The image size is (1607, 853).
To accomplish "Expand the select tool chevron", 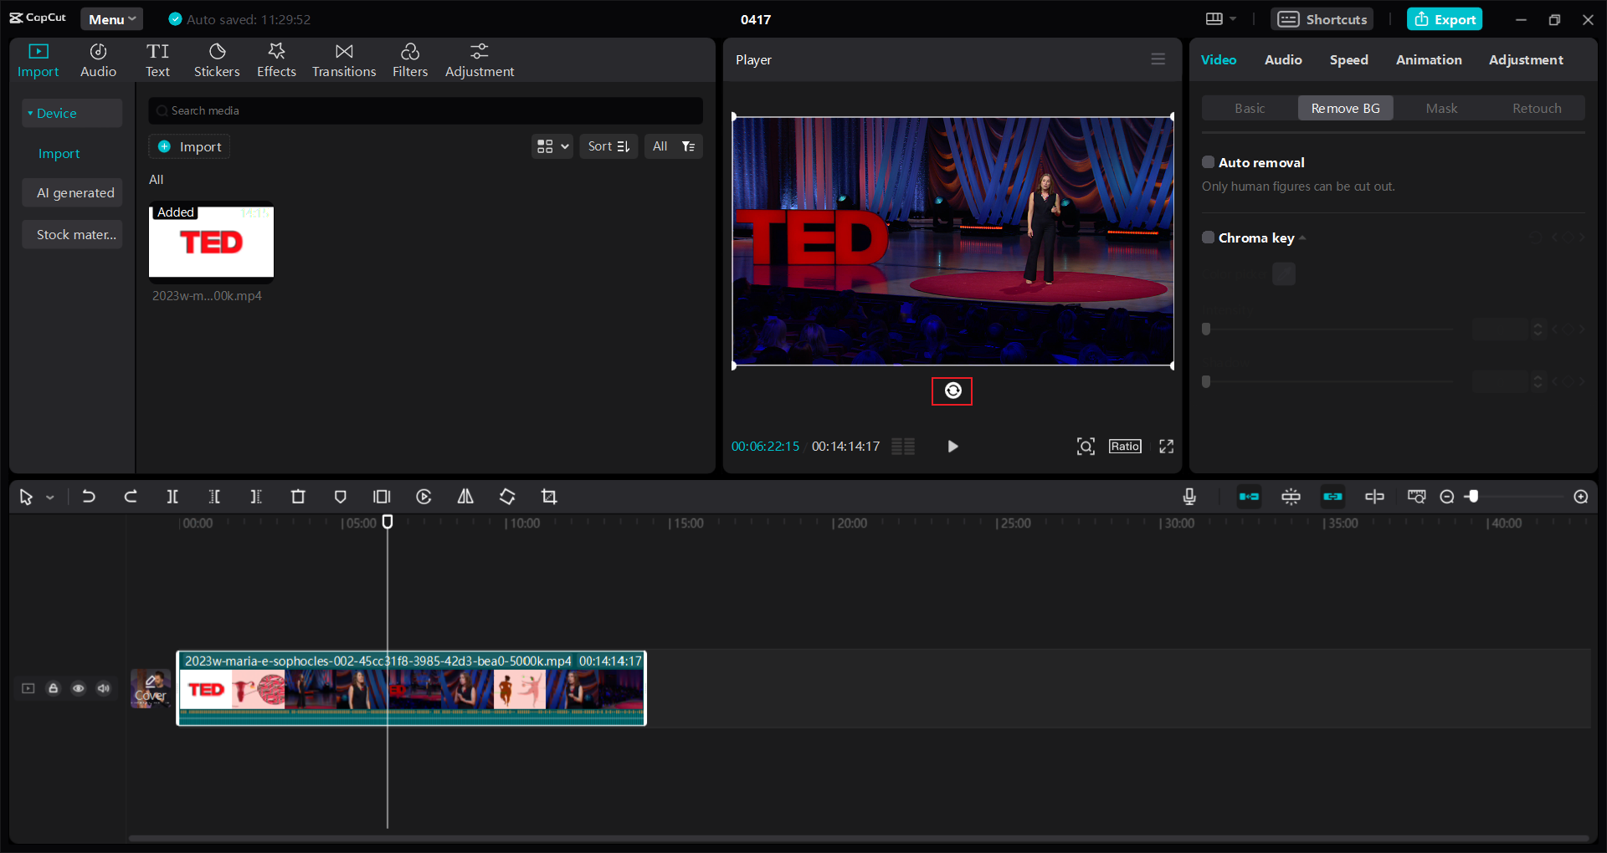I will [49, 496].
